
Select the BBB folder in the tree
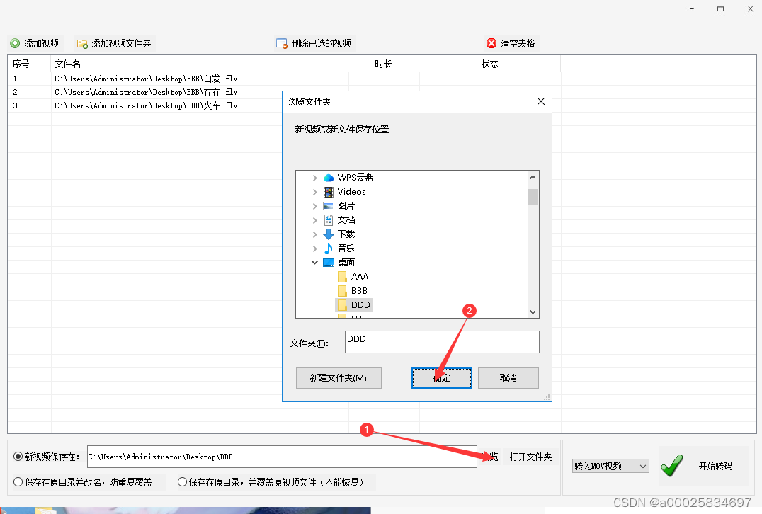click(x=359, y=290)
